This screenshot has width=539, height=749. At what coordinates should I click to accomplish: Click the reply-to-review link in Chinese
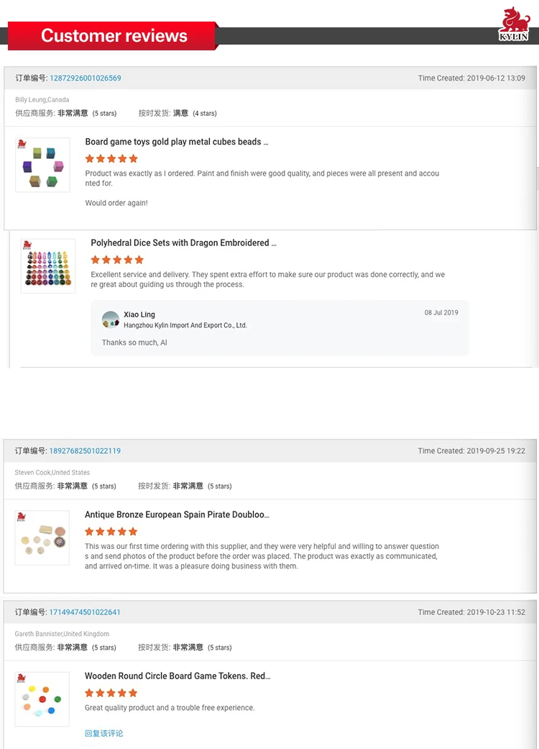pyautogui.click(x=104, y=733)
